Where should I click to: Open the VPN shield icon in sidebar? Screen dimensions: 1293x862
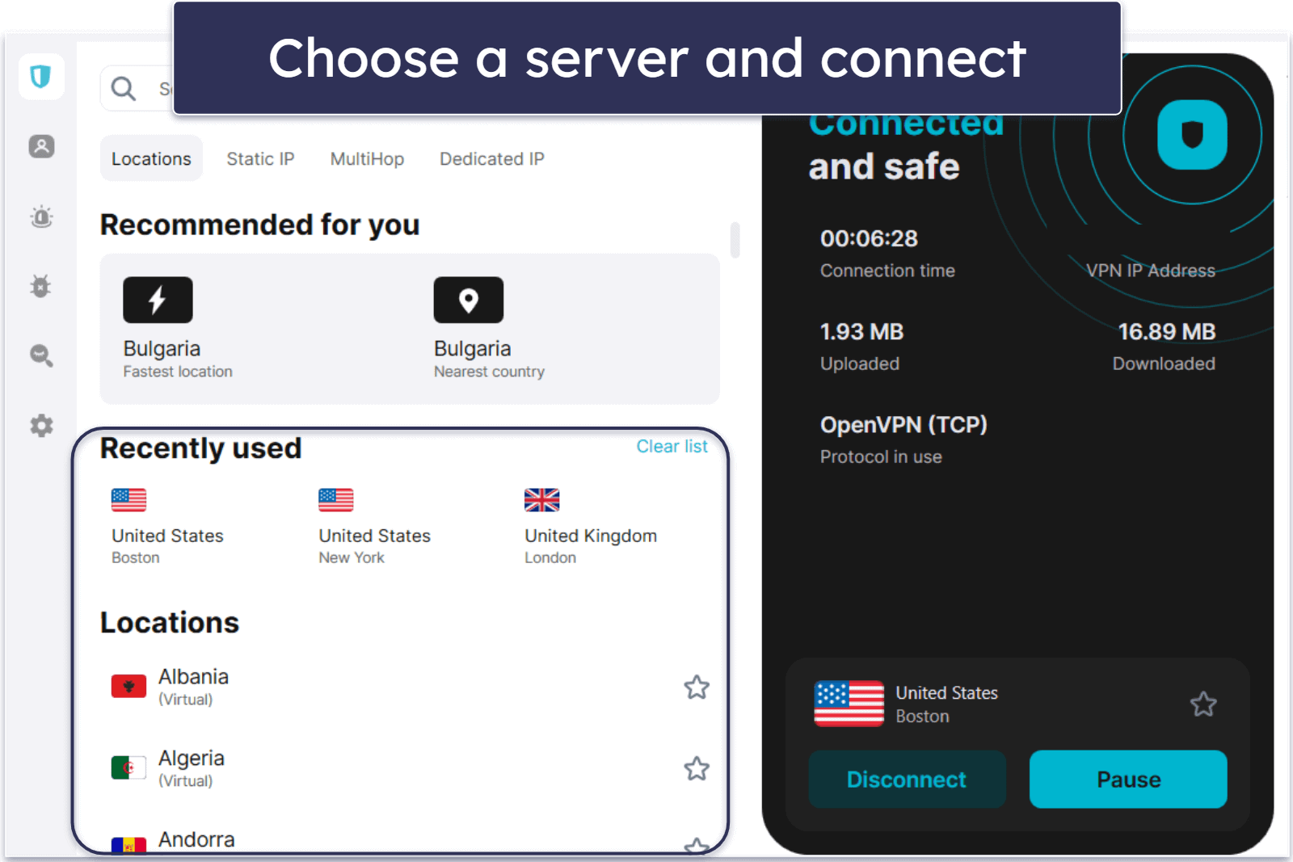click(x=41, y=77)
